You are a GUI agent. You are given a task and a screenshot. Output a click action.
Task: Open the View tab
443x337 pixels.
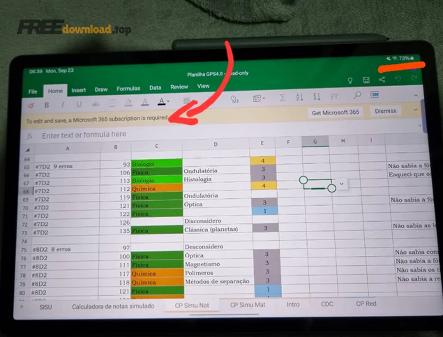pos(203,86)
